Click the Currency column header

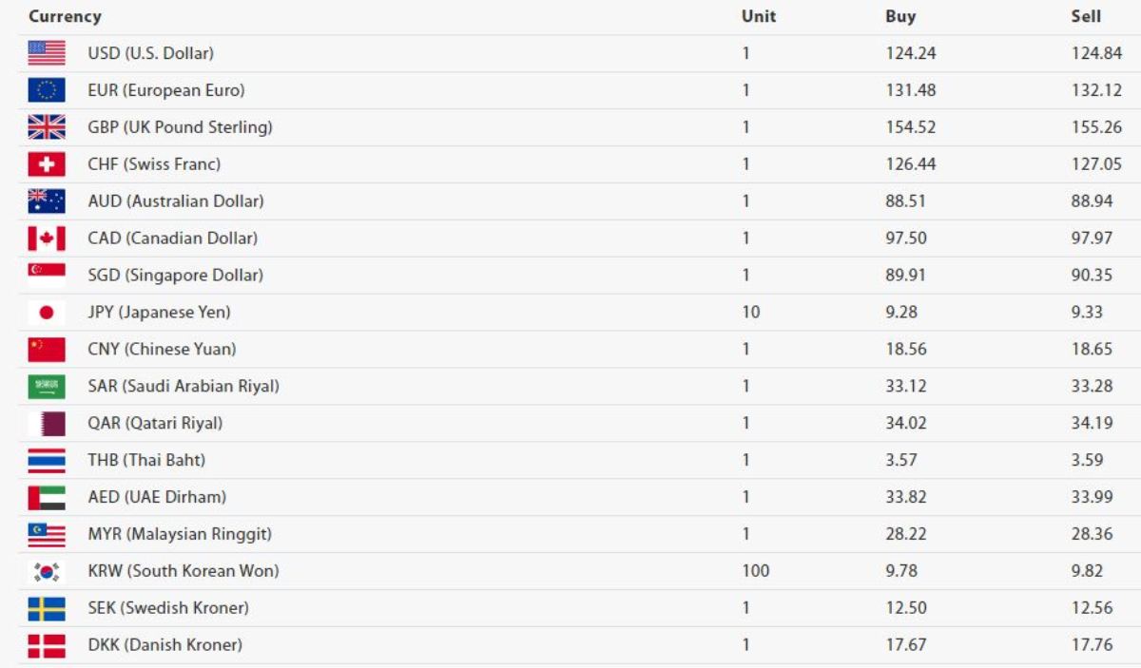(65, 16)
